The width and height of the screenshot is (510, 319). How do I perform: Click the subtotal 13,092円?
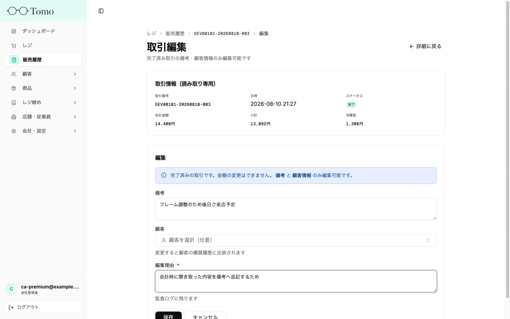pyautogui.click(x=260, y=124)
